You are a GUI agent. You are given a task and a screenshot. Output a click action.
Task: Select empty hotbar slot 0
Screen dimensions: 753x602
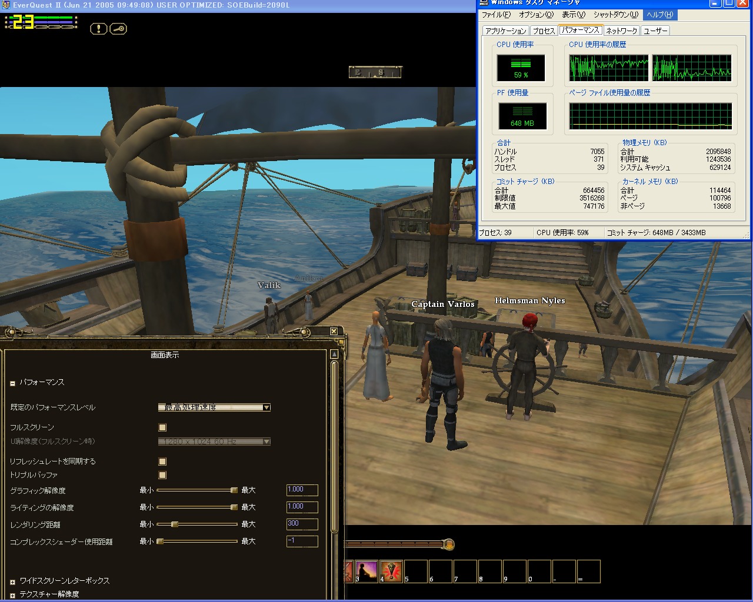(x=539, y=571)
